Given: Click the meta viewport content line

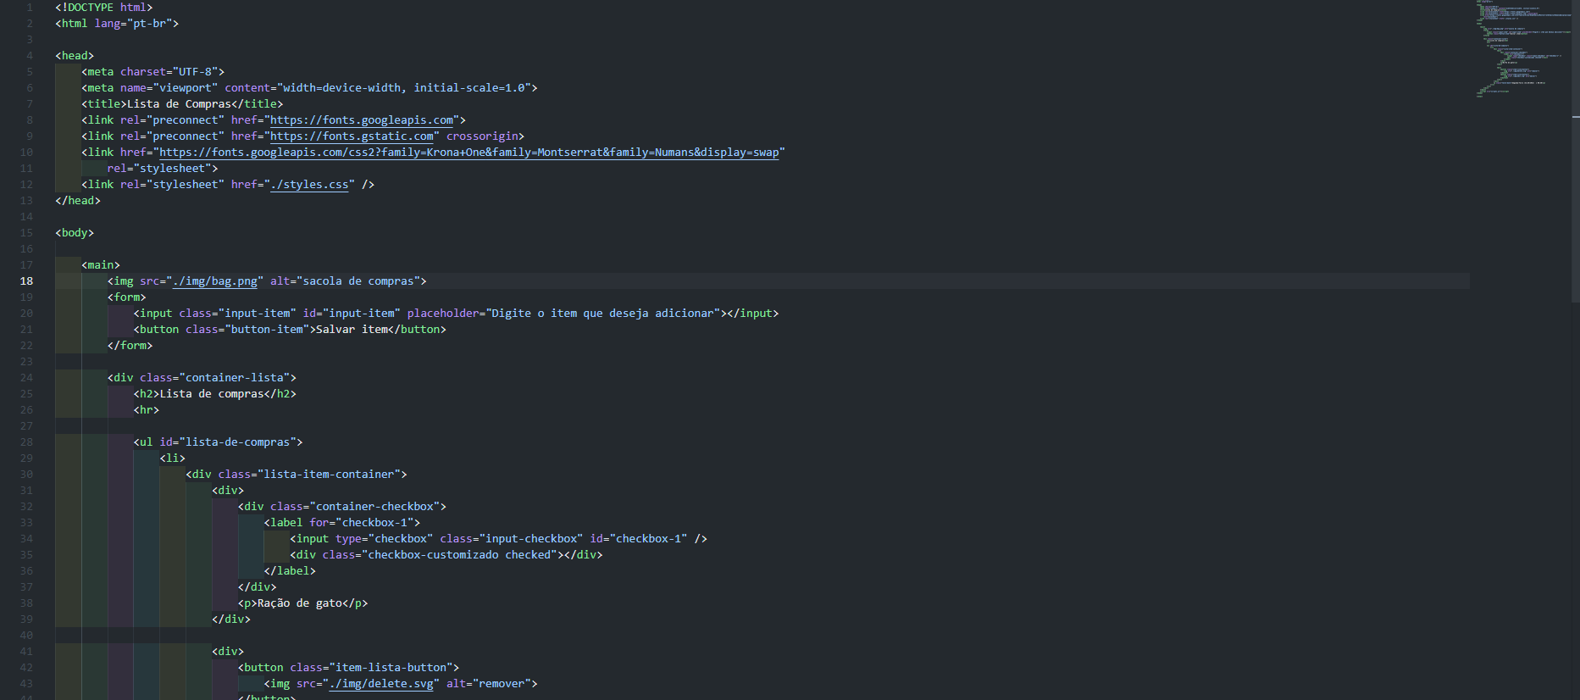Looking at the screenshot, I should (x=309, y=88).
